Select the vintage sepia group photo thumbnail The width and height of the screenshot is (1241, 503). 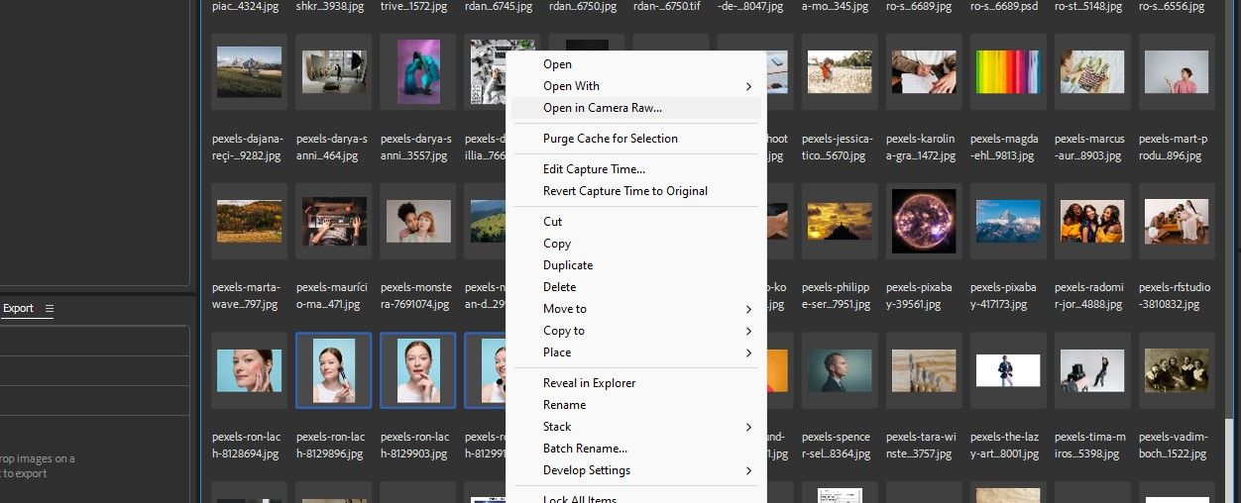point(1177,370)
